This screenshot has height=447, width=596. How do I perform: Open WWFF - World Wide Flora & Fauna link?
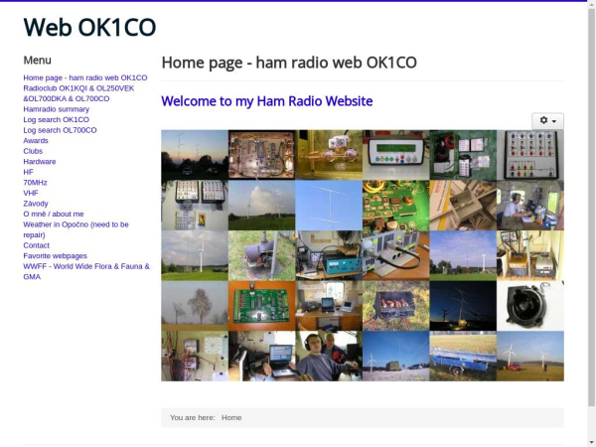[x=86, y=271]
